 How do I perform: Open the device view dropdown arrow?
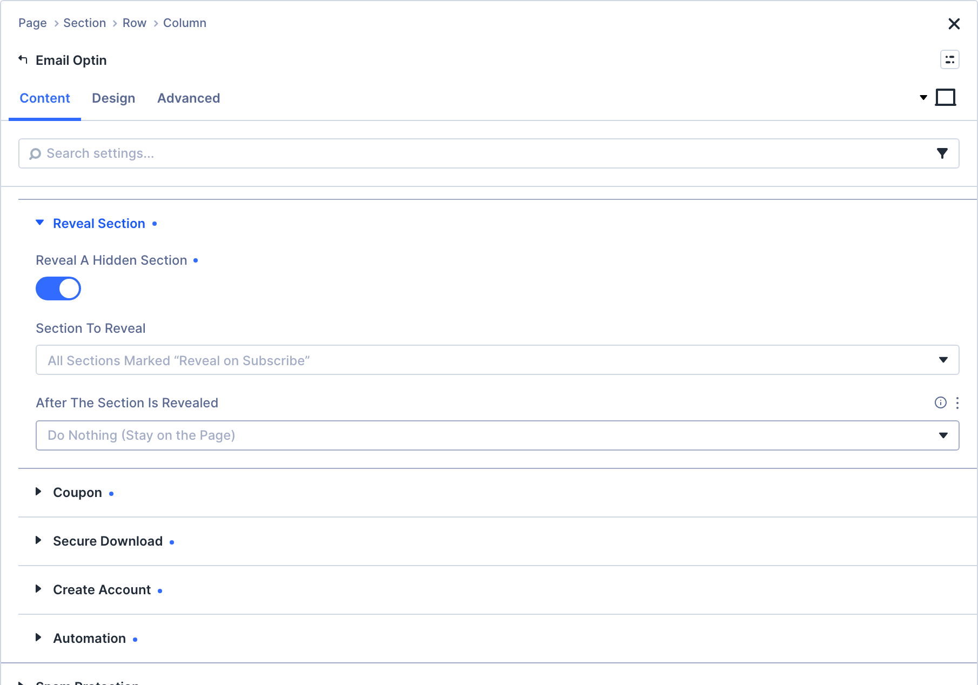point(923,98)
